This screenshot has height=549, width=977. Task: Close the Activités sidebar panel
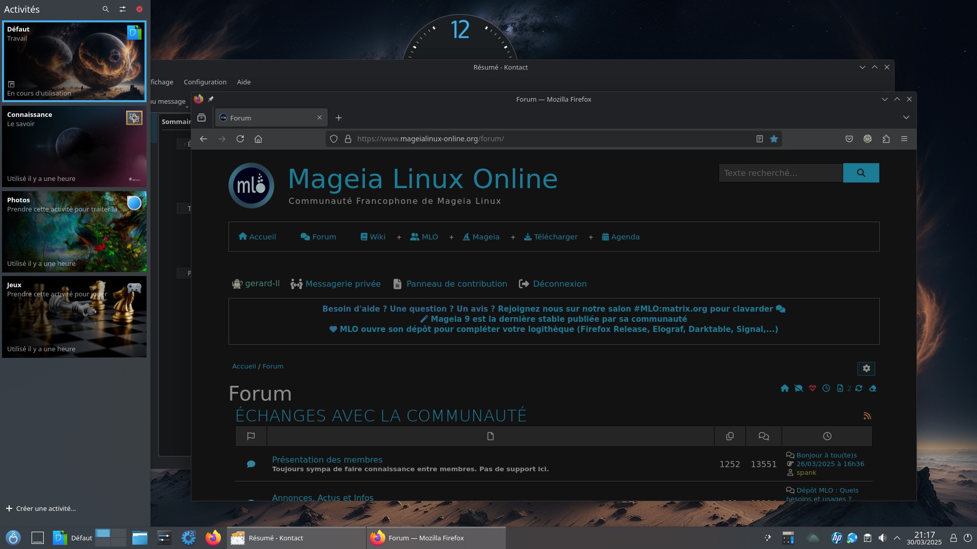click(139, 9)
